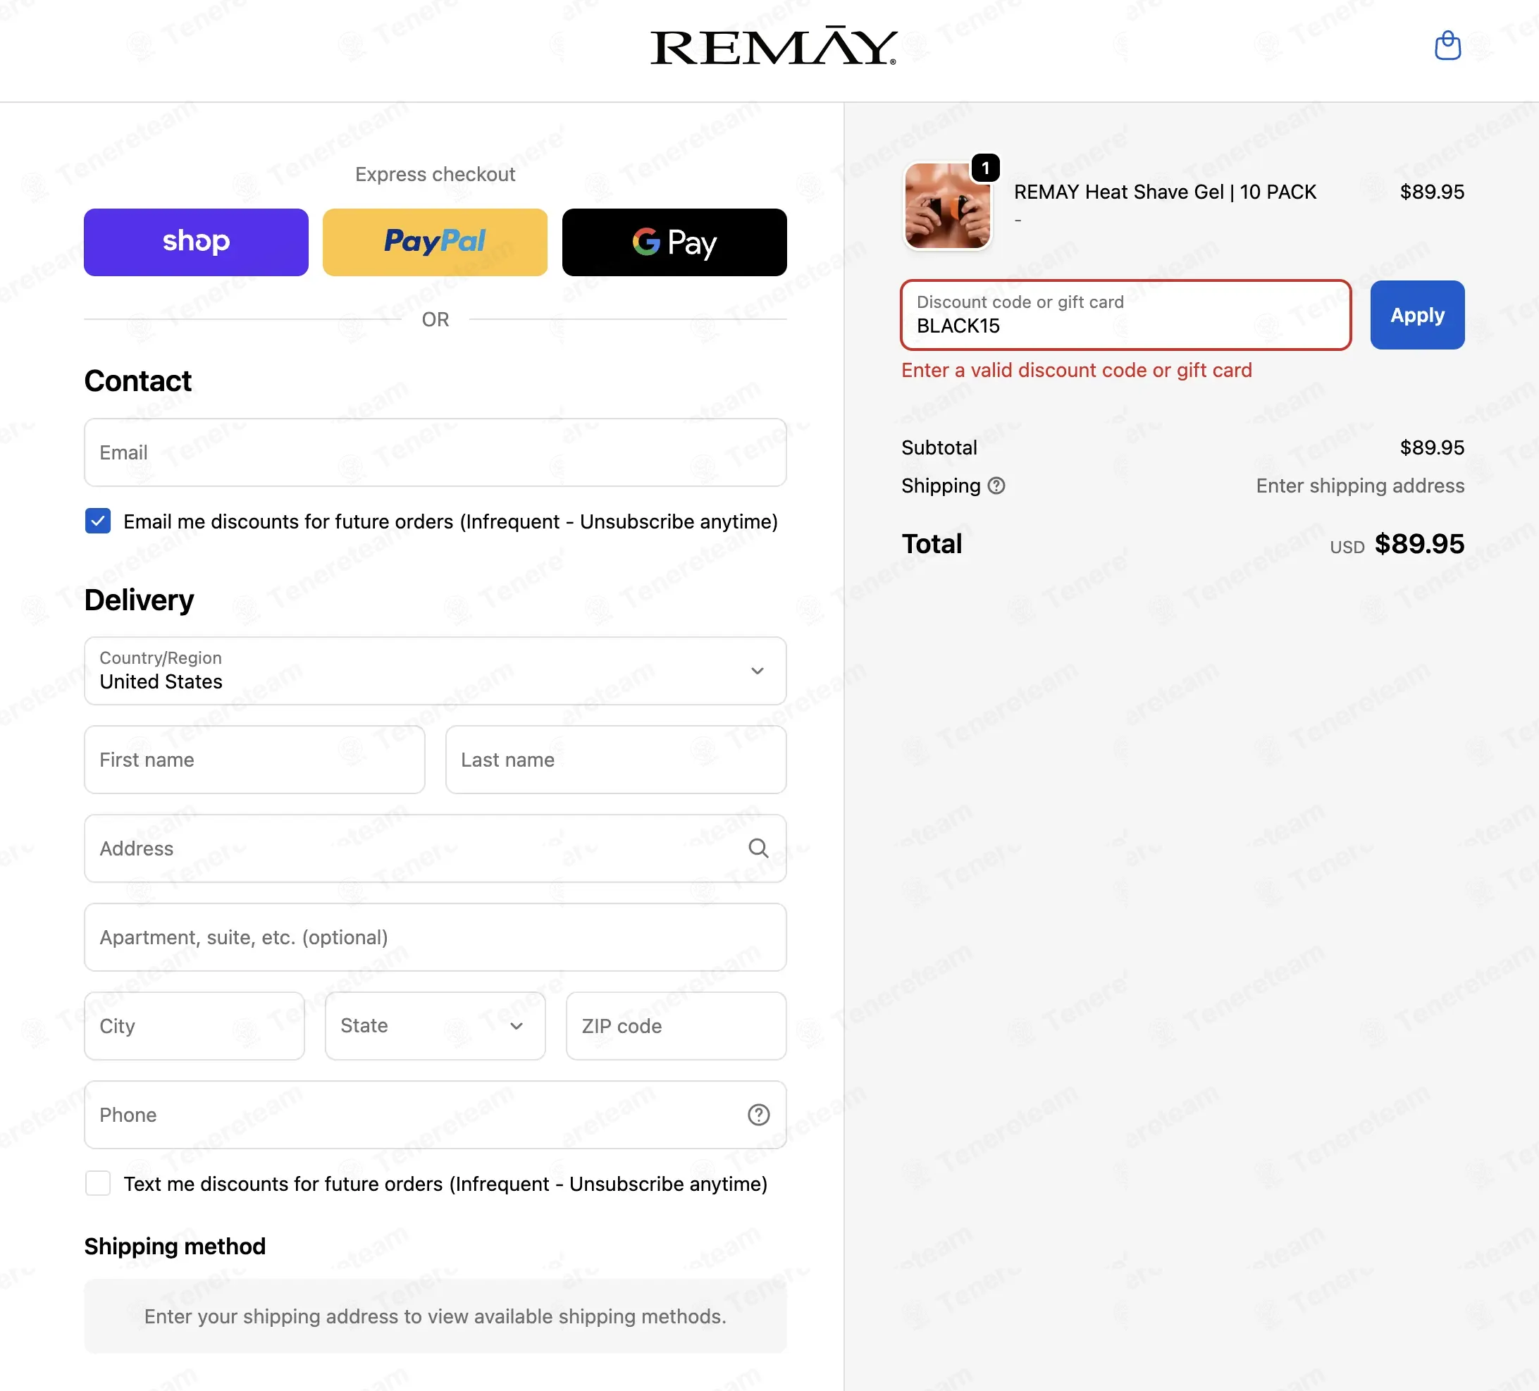
Task: Click the USD $89.95 total amount
Action: pos(1397,543)
